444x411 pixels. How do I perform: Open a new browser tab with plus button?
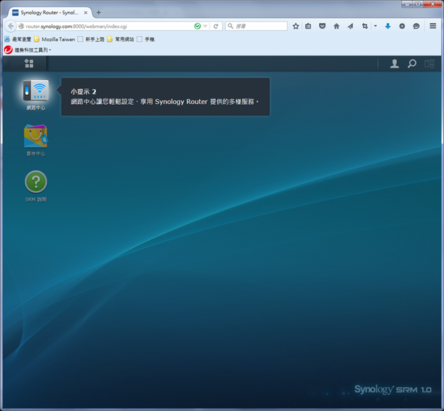coord(99,12)
